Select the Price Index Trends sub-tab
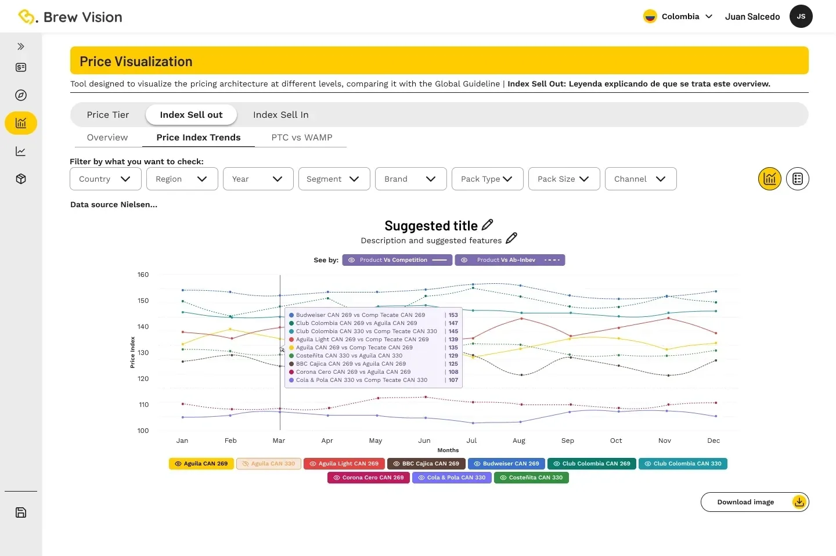The width and height of the screenshot is (836, 556). [199, 138]
